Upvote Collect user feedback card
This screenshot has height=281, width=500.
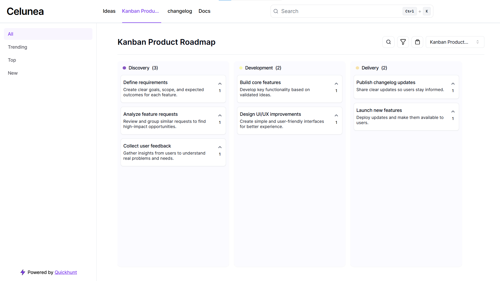[x=220, y=147]
